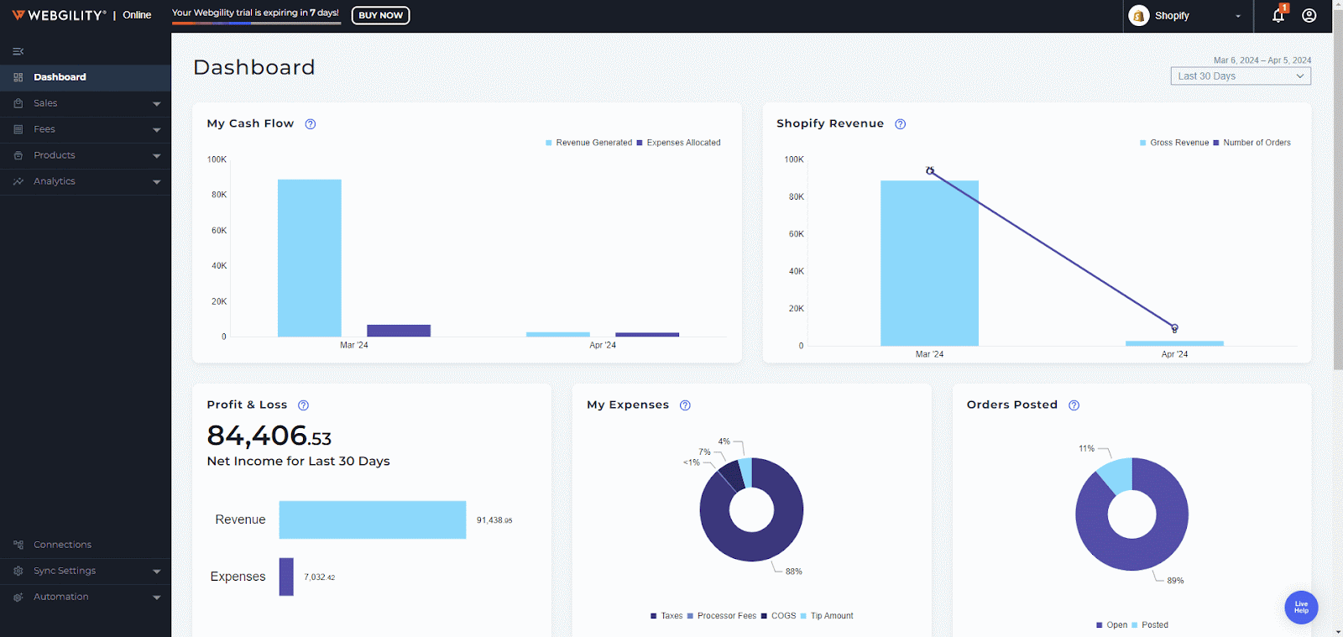Open Connections in the sidebar

62,545
